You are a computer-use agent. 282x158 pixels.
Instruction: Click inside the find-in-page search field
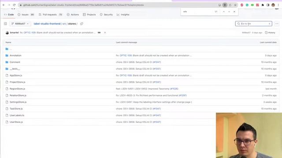[198, 12]
